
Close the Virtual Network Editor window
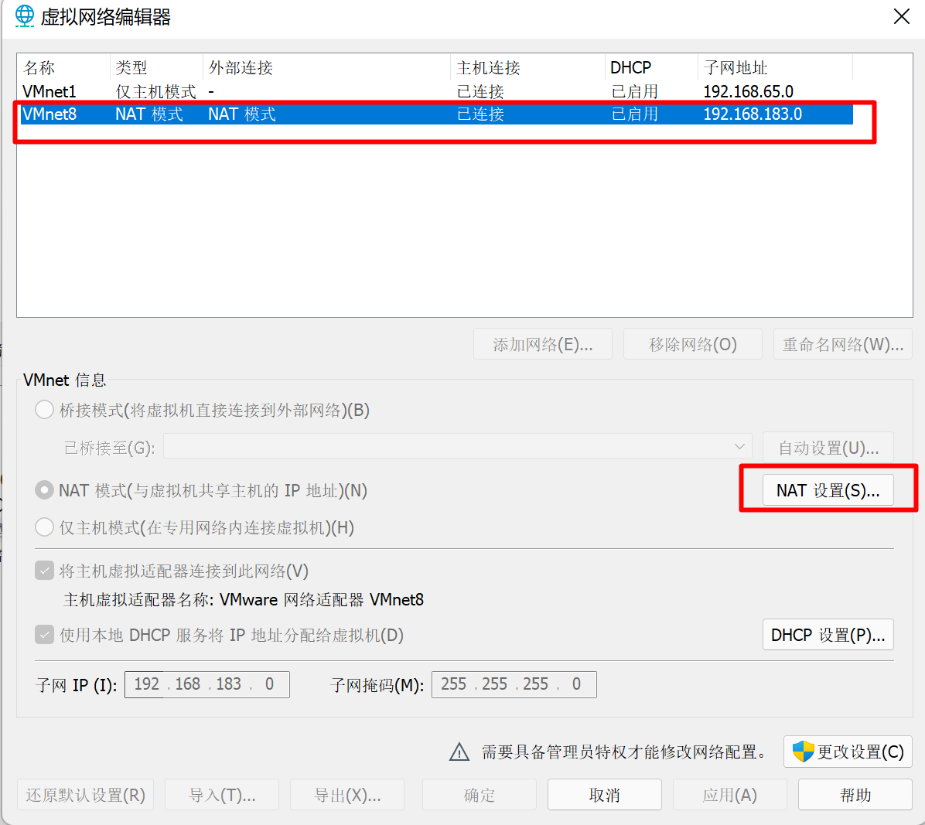(901, 16)
